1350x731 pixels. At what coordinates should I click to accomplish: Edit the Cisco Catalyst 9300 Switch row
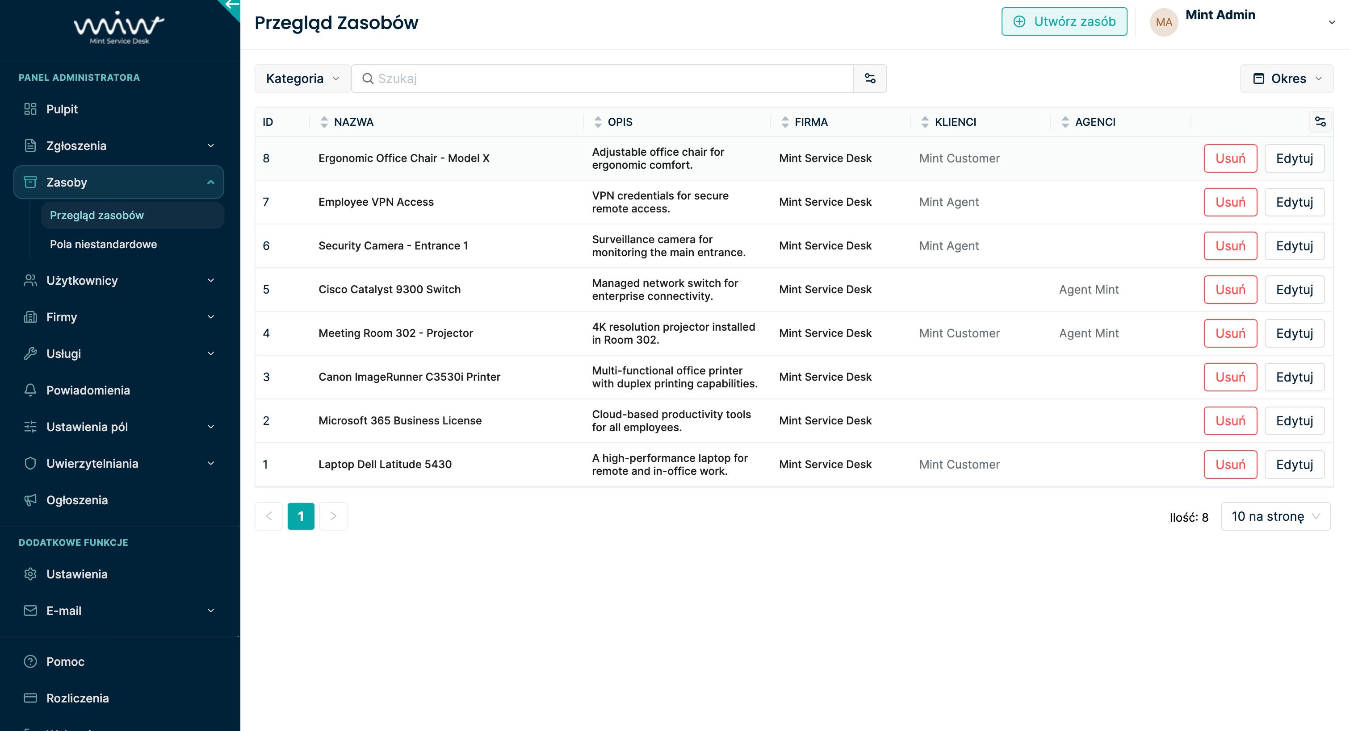click(1294, 290)
